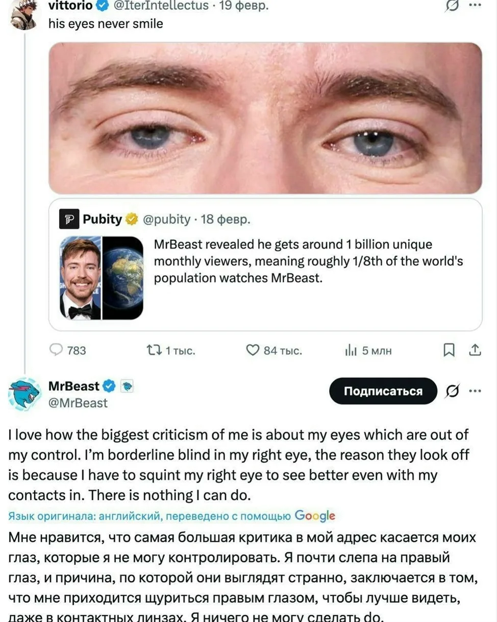This screenshot has width=497, height=622.
Task: Open the quoted Pubity tweet text
Action: click(308, 262)
